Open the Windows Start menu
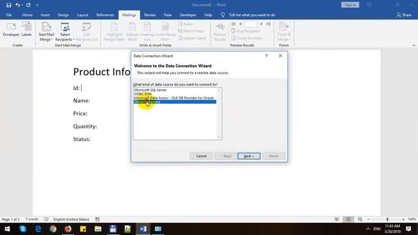418x235 pixels. point(7,229)
